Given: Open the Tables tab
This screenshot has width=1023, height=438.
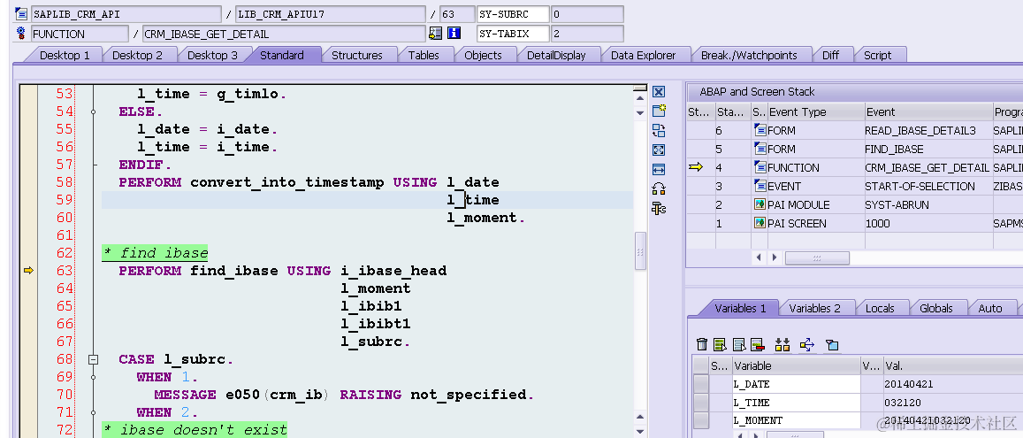Looking at the screenshot, I should pyautogui.click(x=424, y=56).
